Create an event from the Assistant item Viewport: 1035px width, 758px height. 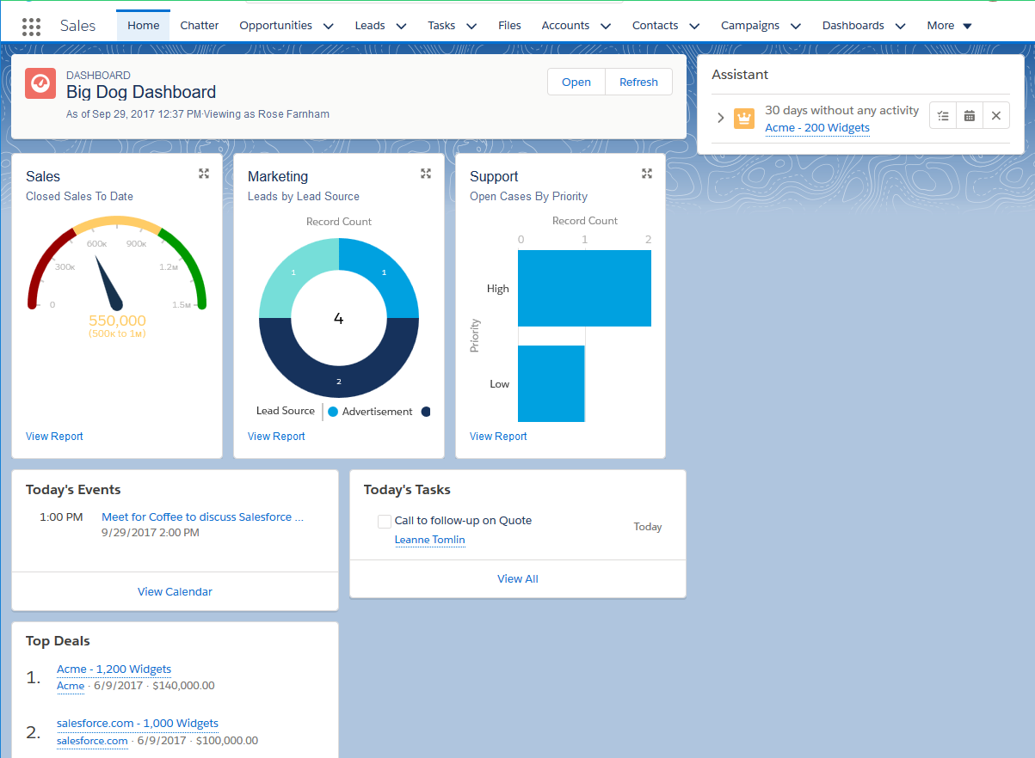coord(970,116)
